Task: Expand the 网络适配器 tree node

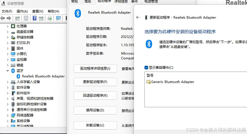Action: point(8,115)
